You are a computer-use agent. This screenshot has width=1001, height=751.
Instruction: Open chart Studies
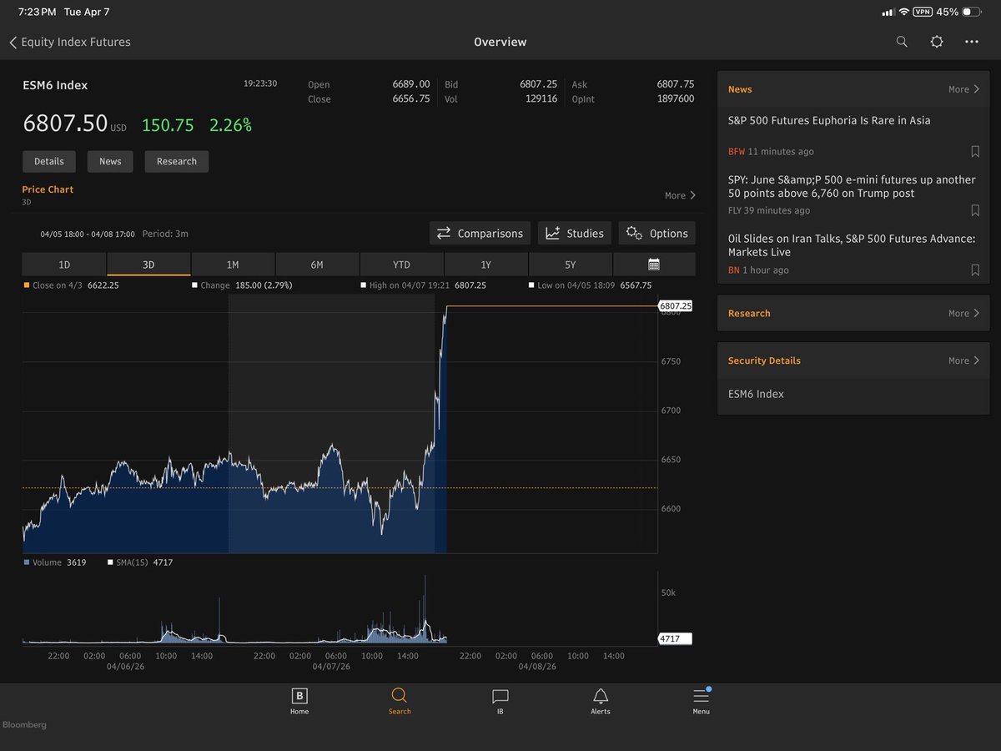pyautogui.click(x=575, y=234)
